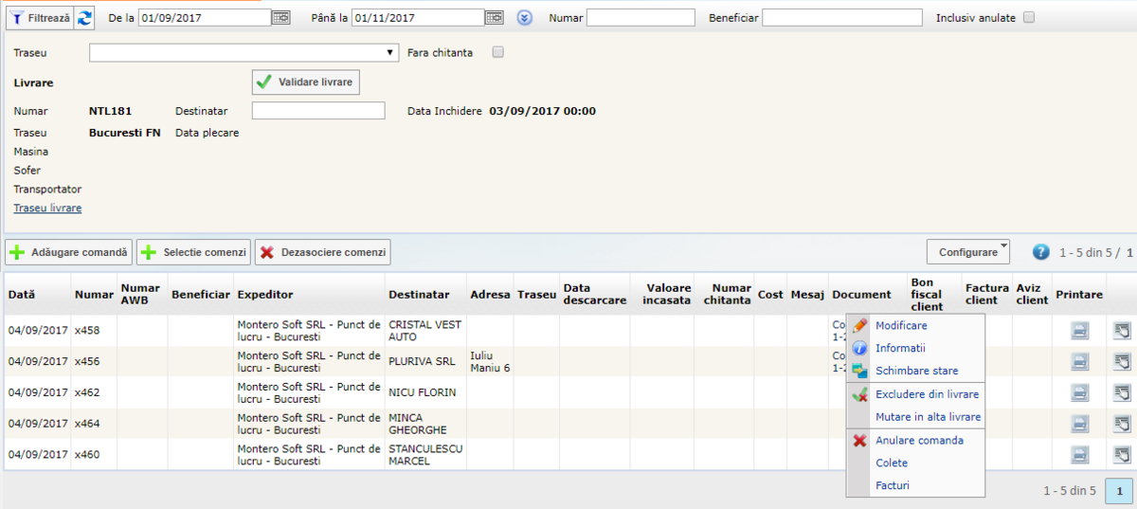Click the action icon for order x460
This screenshot has width=1137, height=509.
[x=1122, y=454]
